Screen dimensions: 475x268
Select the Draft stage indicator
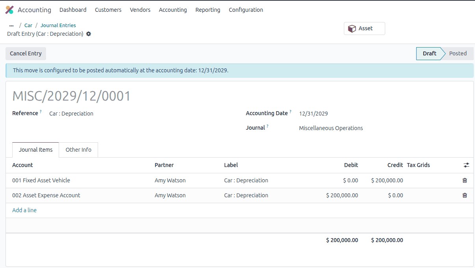click(x=430, y=53)
